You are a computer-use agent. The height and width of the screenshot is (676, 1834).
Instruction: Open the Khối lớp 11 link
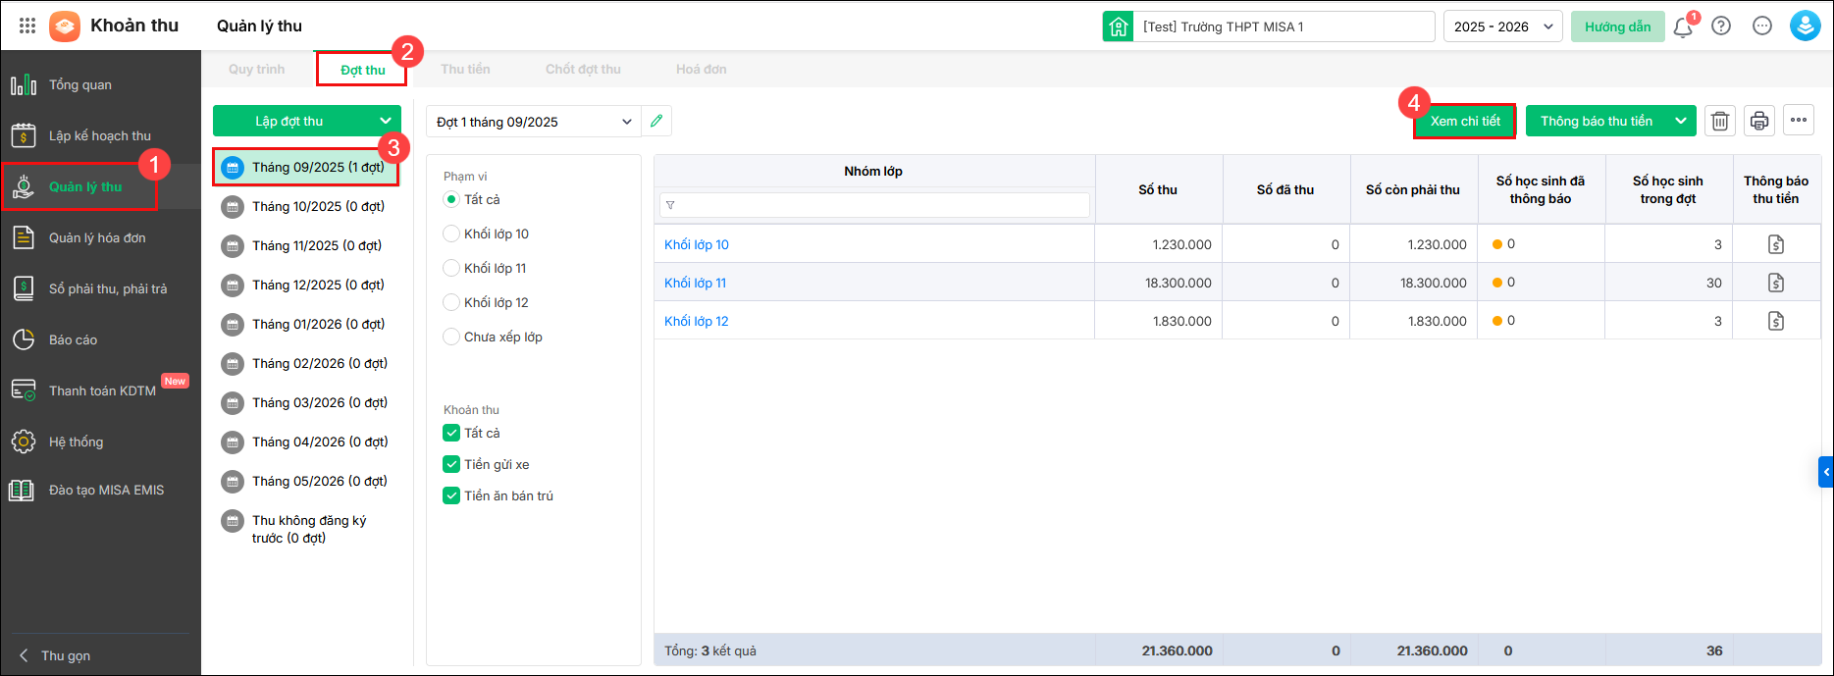click(x=695, y=283)
